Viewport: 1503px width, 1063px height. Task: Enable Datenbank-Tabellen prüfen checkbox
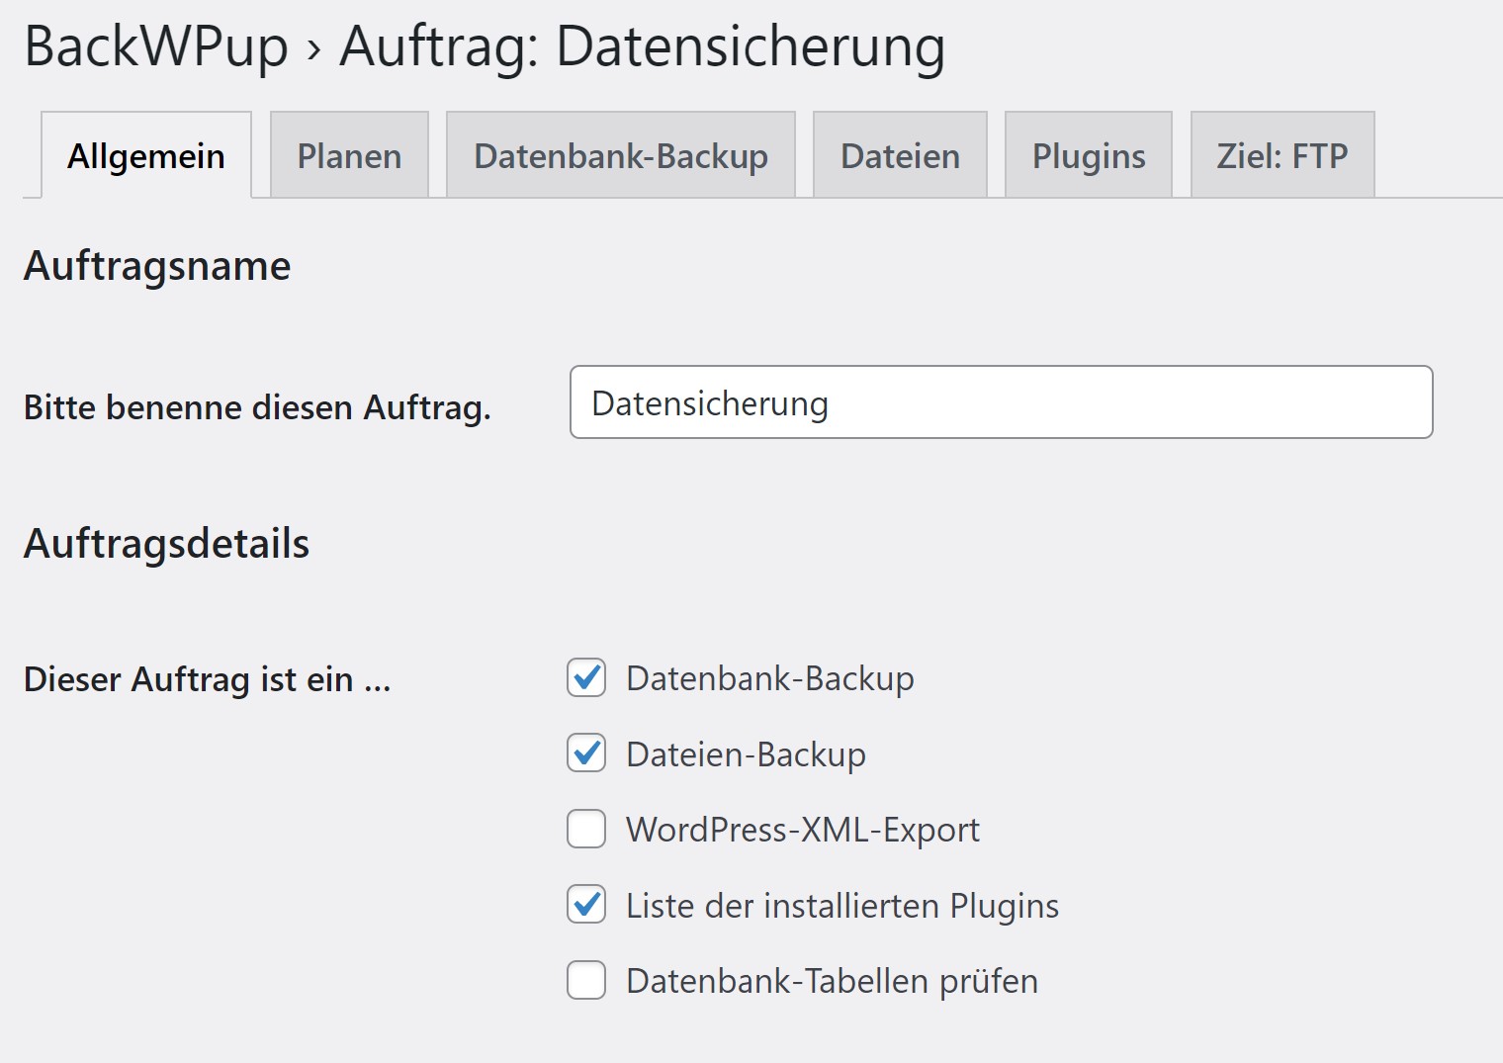point(586,980)
